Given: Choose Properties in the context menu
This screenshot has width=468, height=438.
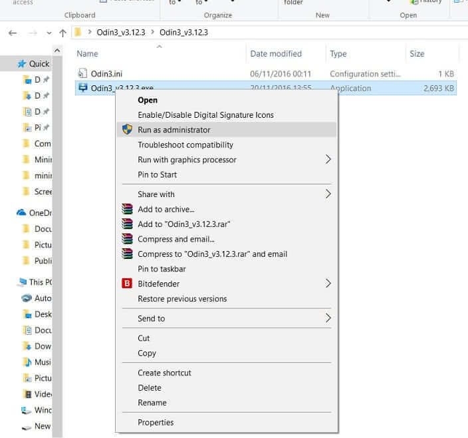Looking at the screenshot, I should 156,422.
